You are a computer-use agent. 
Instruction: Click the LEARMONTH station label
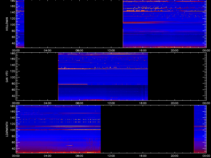pyautogui.click(x=7, y=129)
